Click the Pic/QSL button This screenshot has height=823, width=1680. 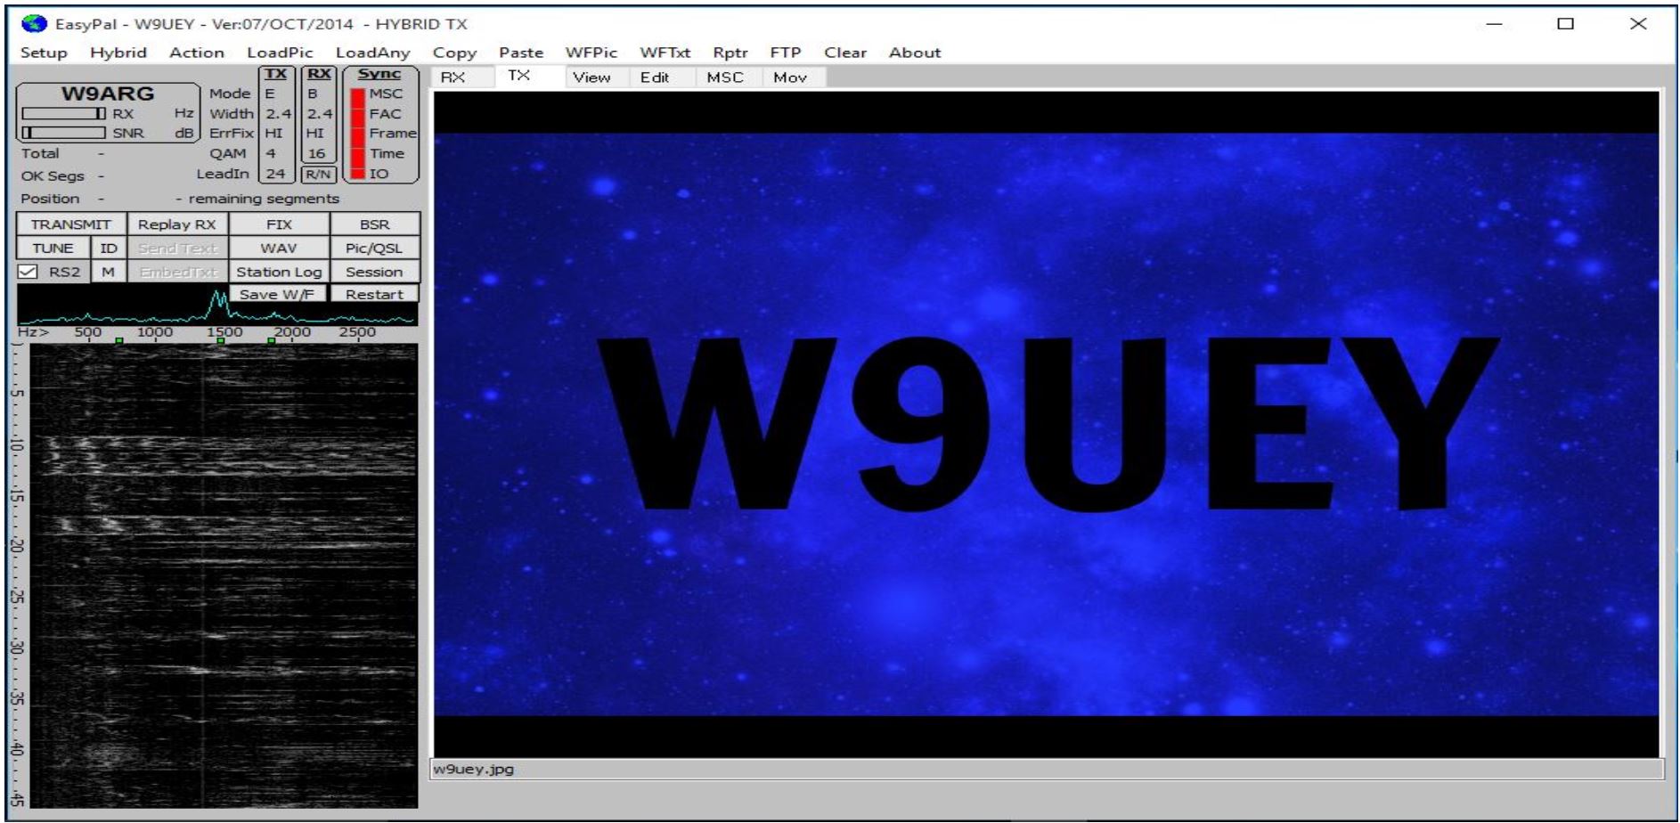(x=374, y=248)
